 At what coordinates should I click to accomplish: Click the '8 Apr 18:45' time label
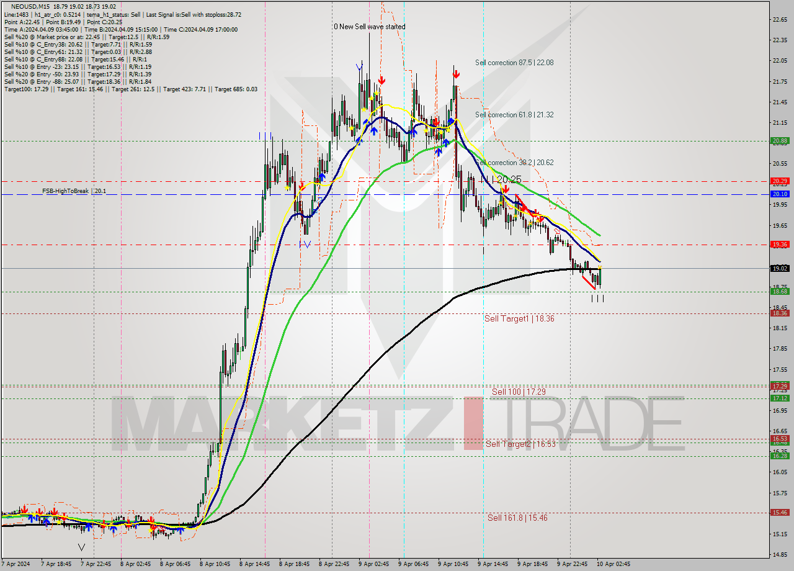(294, 564)
